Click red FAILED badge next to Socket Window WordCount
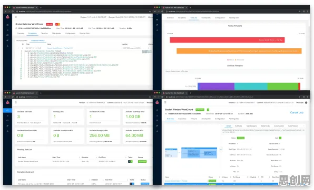The image size is (314, 190). click(50, 24)
